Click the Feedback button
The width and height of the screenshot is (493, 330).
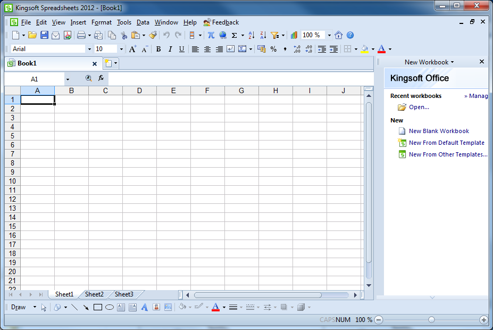point(221,22)
